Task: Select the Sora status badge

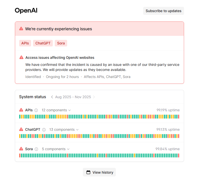Action: coord(61,43)
